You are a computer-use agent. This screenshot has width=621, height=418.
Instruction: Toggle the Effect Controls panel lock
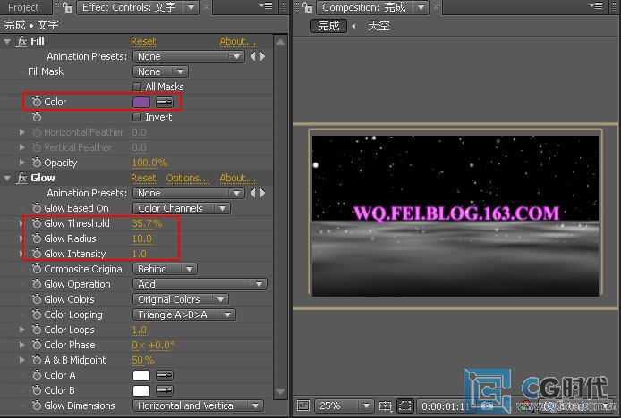pos(67,7)
